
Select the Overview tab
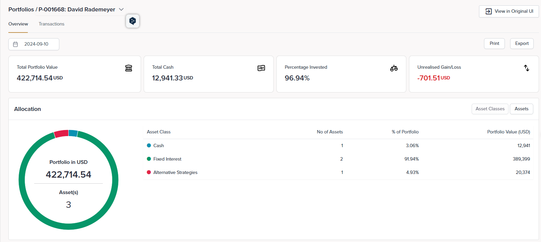[x=18, y=24]
